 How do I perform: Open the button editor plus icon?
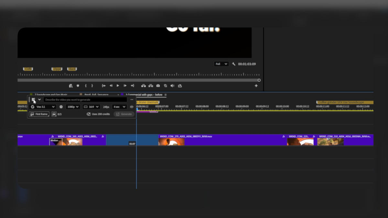pos(256,86)
